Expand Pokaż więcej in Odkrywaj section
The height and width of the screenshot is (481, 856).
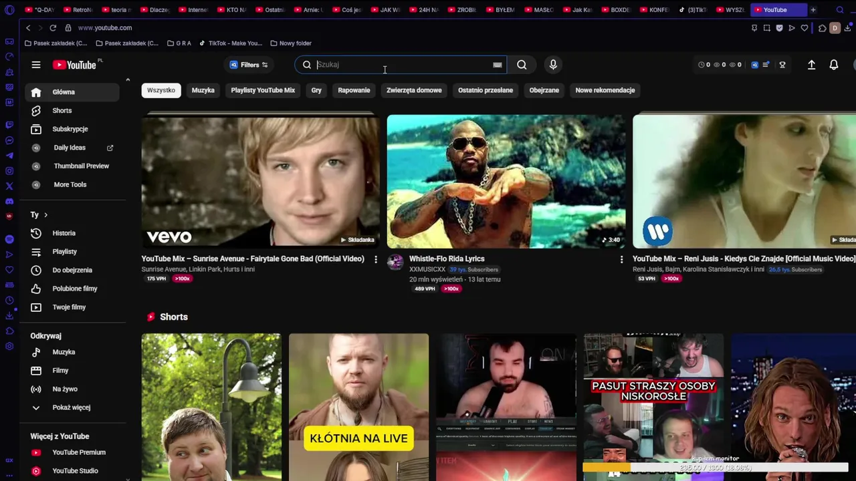72,408
